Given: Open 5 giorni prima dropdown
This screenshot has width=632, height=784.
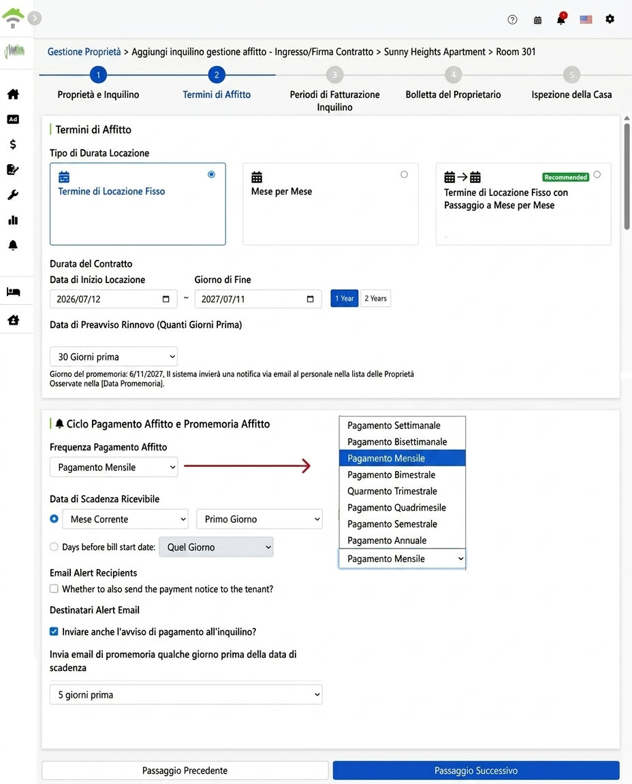Looking at the screenshot, I should click(x=186, y=694).
